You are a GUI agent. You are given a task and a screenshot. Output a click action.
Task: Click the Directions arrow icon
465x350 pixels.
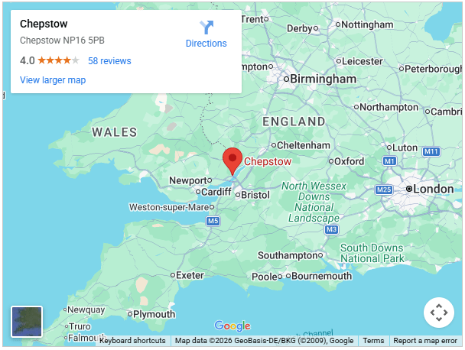206,28
